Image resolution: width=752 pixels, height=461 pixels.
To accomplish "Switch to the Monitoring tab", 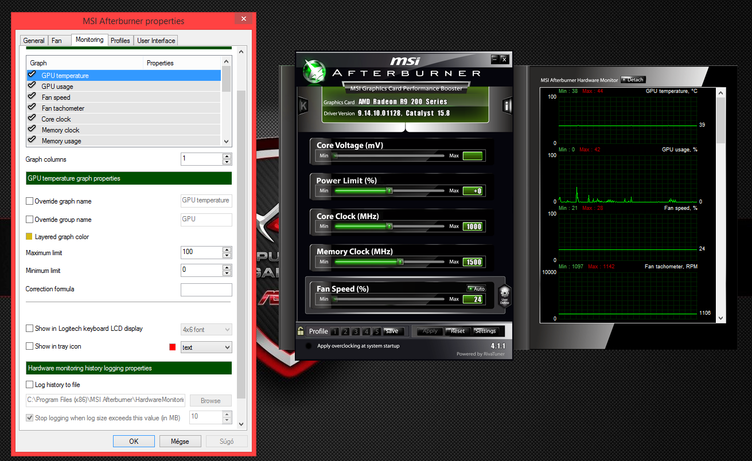I will [89, 40].
